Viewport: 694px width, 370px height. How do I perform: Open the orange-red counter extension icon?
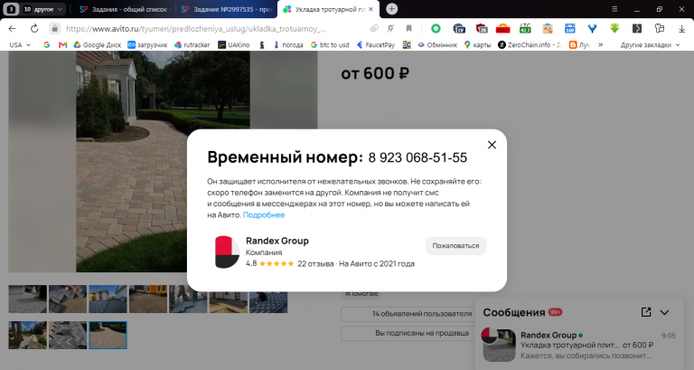click(502, 28)
